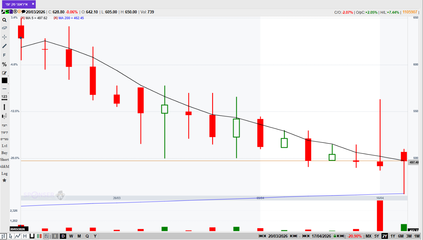This screenshot has height=240, width=423.
Task: Toggle the green lock on end date
Action: coord(335,236)
